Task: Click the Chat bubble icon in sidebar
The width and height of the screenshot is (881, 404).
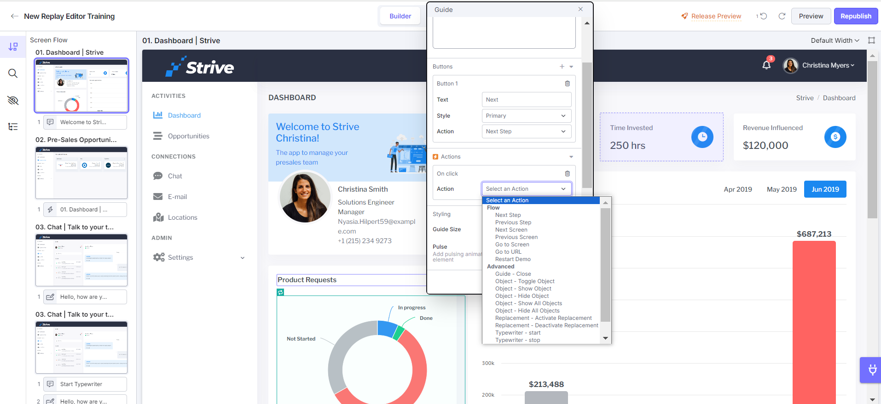Action: [158, 176]
